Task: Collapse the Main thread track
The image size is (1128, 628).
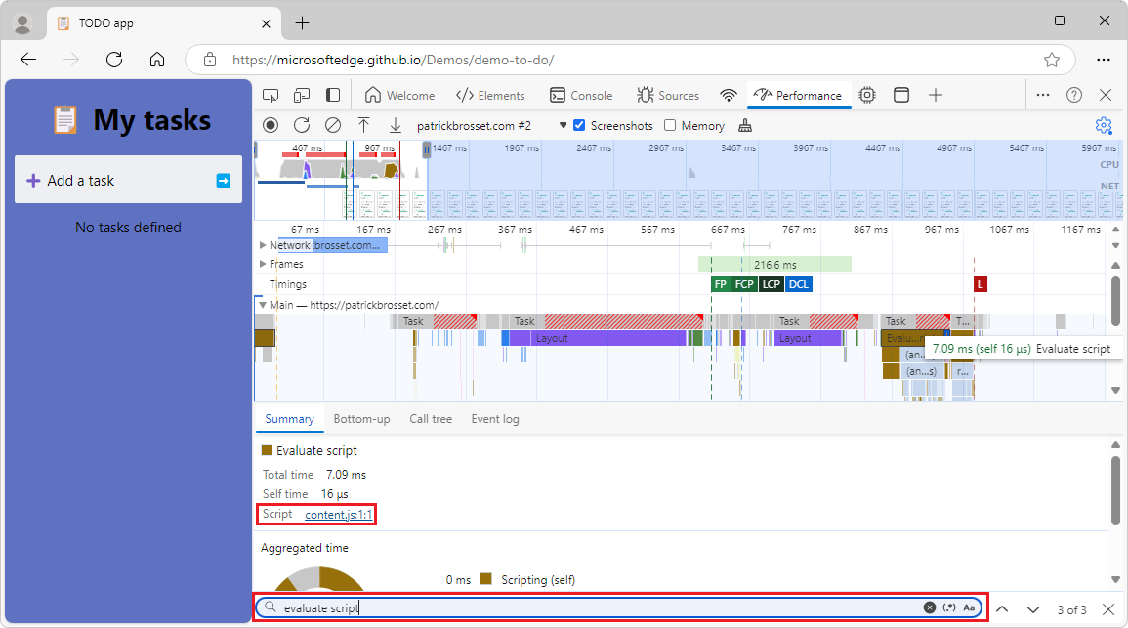Action: (x=263, y=304)
